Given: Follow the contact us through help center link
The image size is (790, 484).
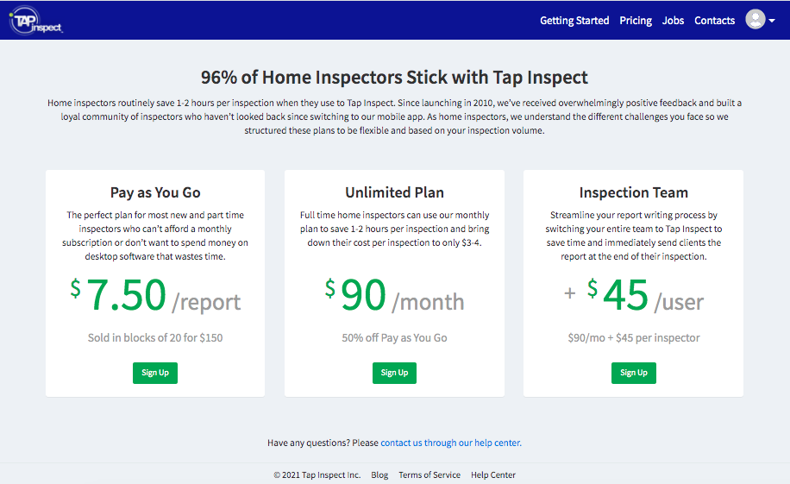Looking at the screenshot, I should tap(451, 443).
